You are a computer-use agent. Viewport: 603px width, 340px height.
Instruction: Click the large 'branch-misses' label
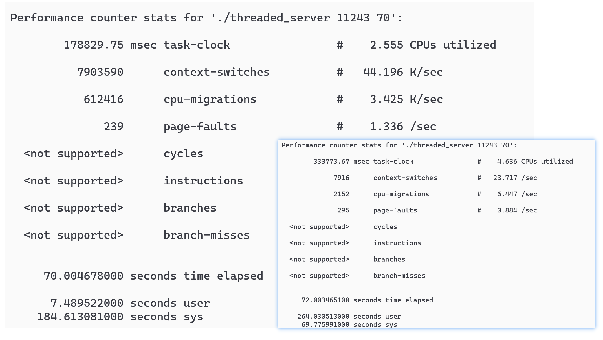click(206, 235)
